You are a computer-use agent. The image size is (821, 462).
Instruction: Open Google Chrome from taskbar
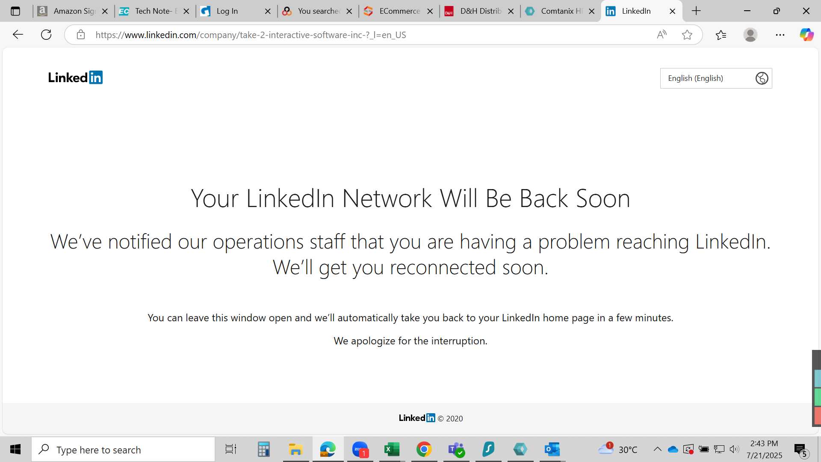tap(424, 450)
